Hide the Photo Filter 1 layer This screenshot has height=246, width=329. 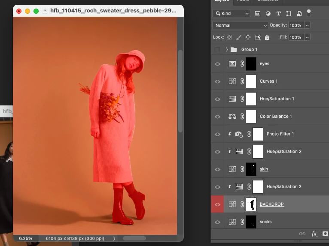(x=217, y=134)
